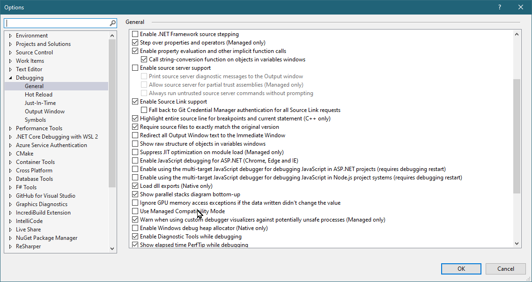The image size is (532, 282).
Task: Enable Use Managed Compatibility Mode
Action: (x=135, y=211)
